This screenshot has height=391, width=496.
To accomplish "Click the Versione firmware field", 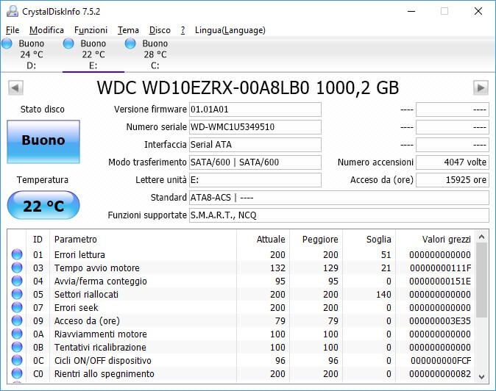I will coord(255,110).
